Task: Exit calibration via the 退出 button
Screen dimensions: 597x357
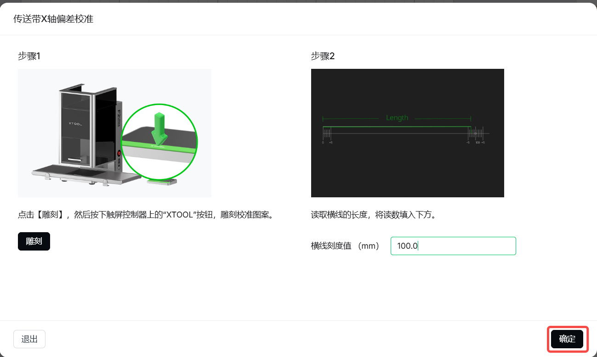Action: pyautogui.click(x=29, y=339)
